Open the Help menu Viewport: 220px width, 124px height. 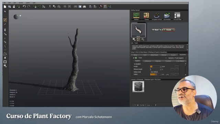pyautogui.click(x=34, y=3)
